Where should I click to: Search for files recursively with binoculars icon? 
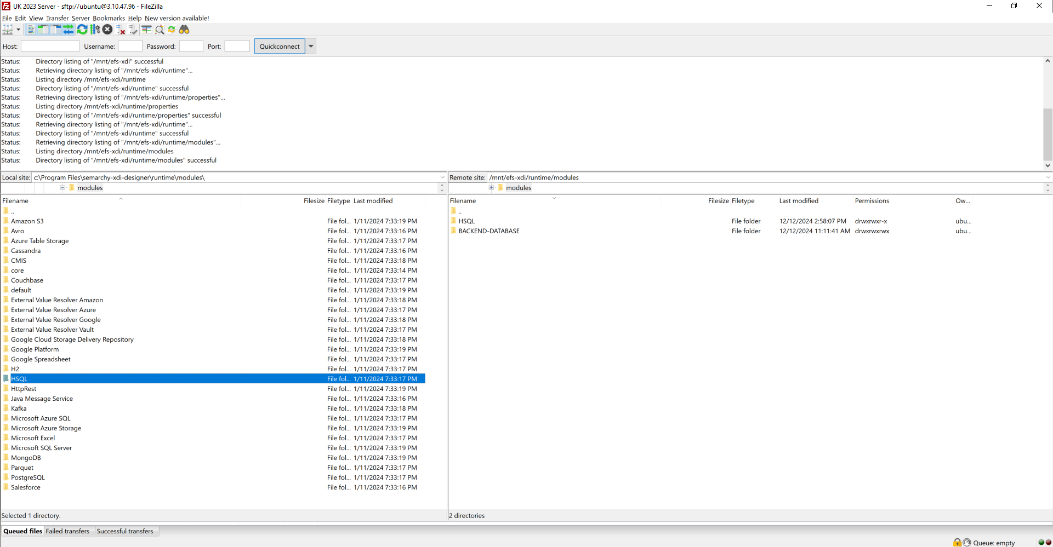184,30
